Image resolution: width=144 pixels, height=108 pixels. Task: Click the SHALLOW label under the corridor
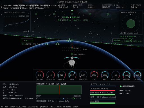point(77,96)
